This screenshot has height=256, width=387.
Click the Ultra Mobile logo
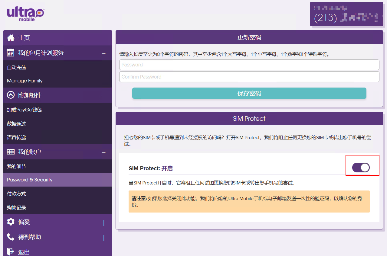26,14
